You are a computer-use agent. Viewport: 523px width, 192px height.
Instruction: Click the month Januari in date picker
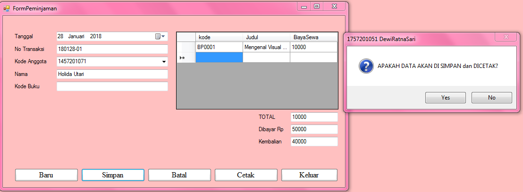coord(76,36)
